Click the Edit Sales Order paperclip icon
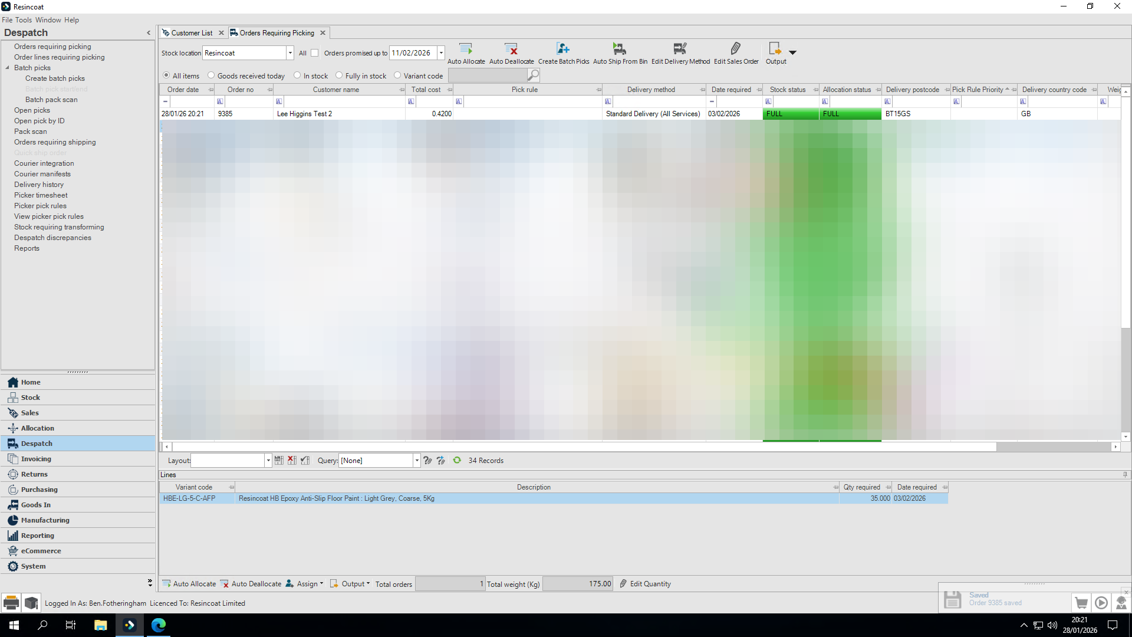Screen dimensions: 1132x637 click(x=736, y=48)
